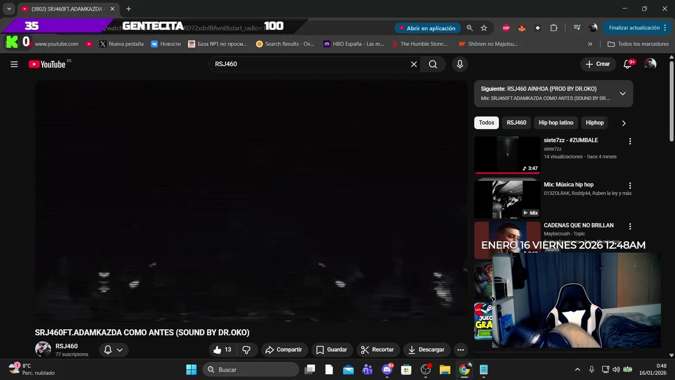
Task: Expand the Siguiente mix playlist panel
Action: click(x=623, y=93)
